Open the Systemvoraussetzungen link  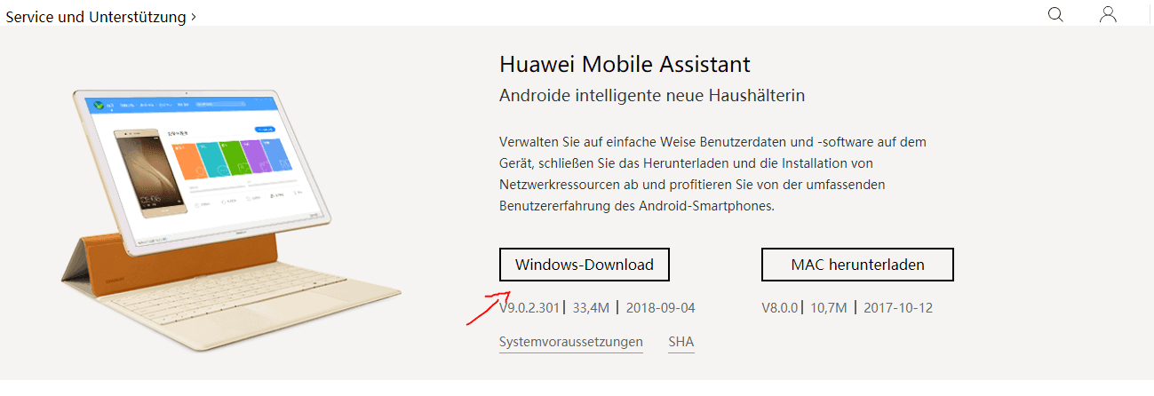pos(570,342)
